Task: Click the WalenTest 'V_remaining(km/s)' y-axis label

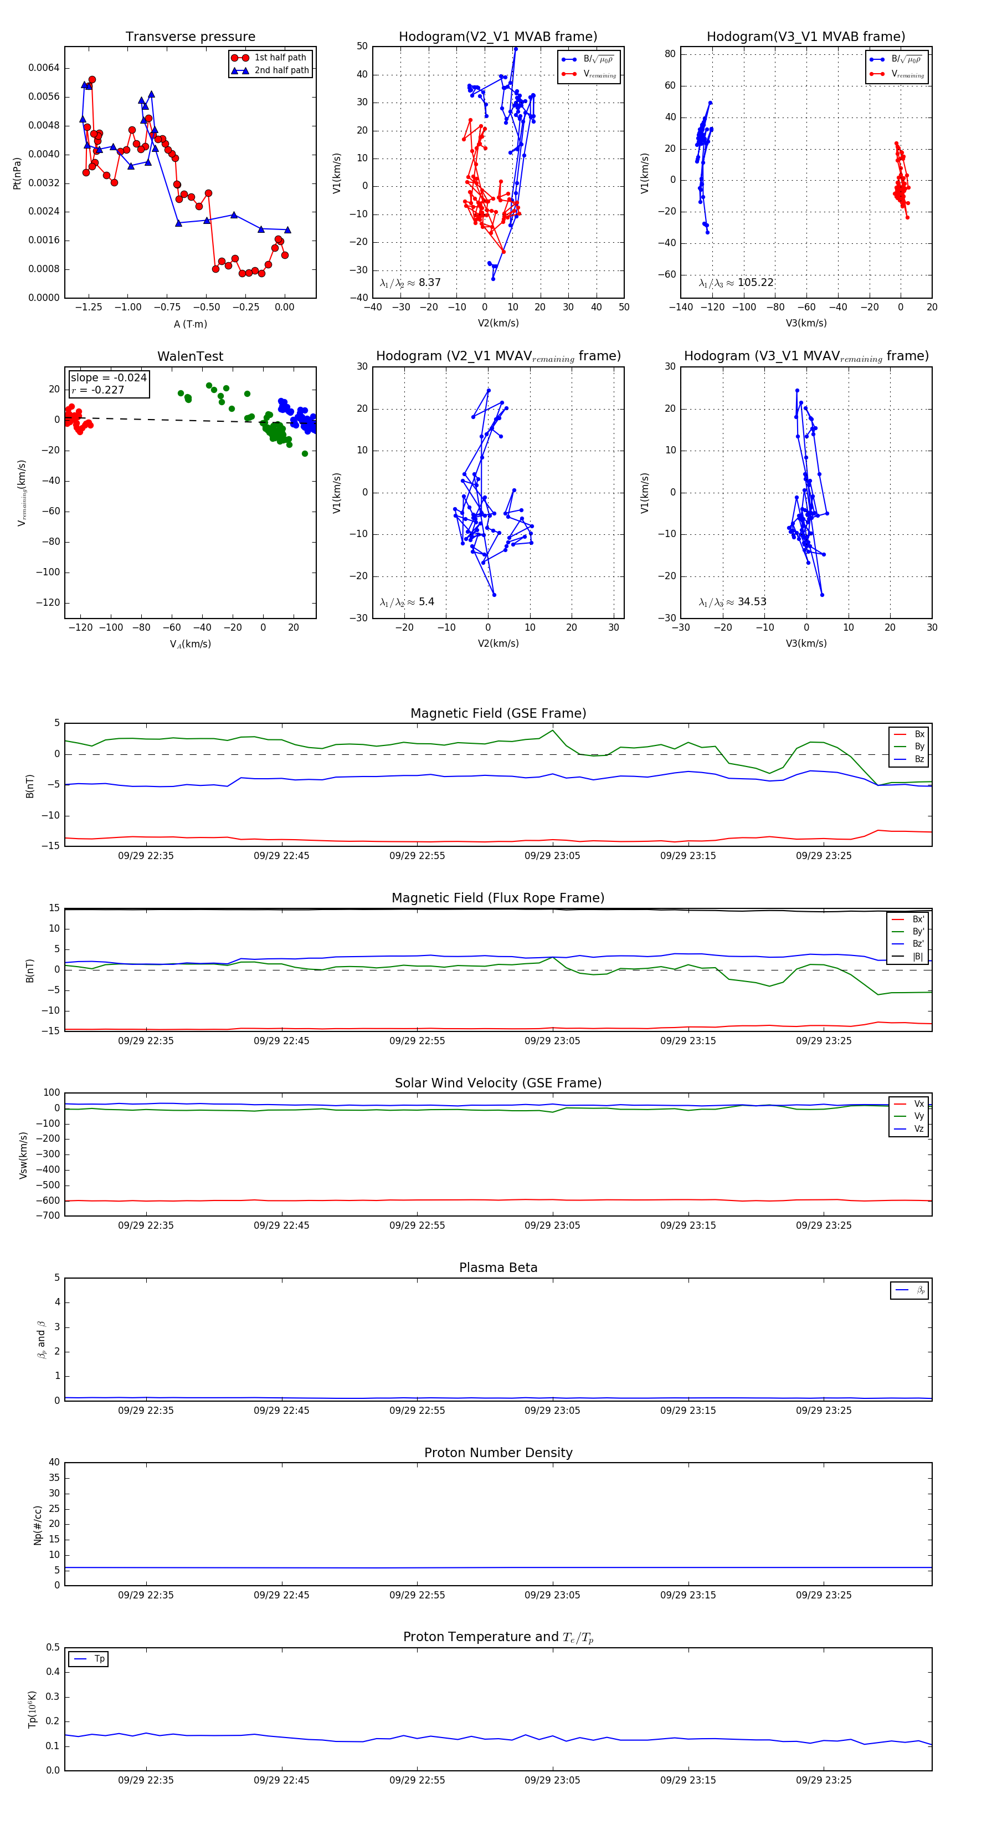Action: pos(22,493)
